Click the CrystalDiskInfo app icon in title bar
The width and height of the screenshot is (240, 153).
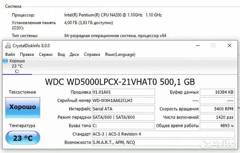tap(8, 46)
